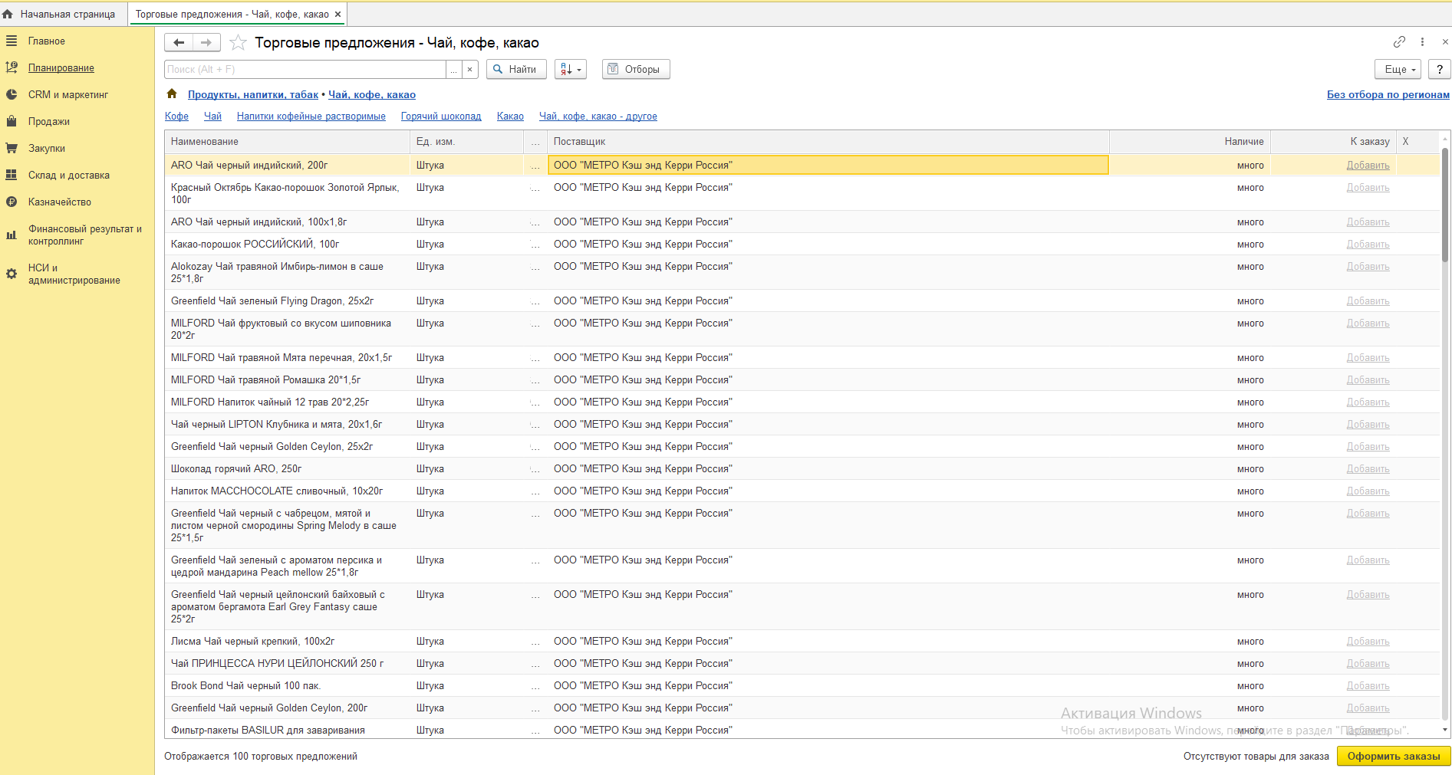Filter by the Горячий шоколад subcategory
Viewport: 1452px width, 775px height.
441,116
